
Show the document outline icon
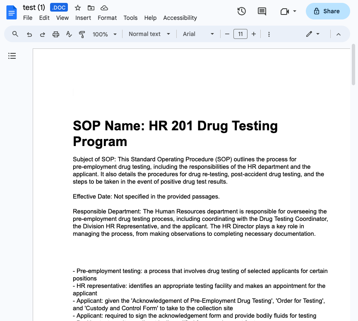(x=12, y=56)
